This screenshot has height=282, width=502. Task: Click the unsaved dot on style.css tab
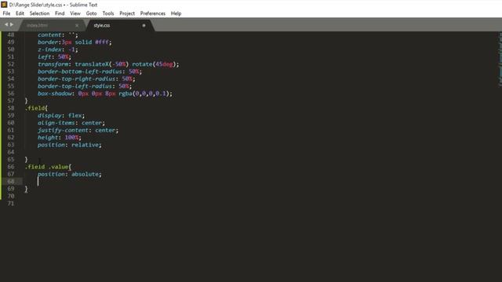point(144,25)
